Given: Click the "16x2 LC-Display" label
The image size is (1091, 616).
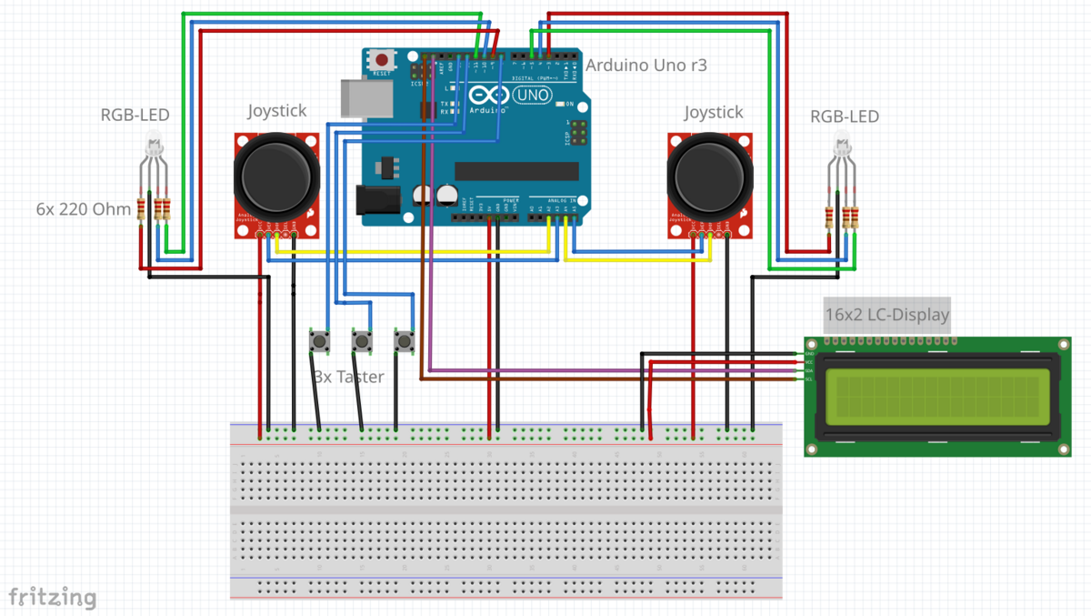Looking at the screenshot, I should 886,315.
